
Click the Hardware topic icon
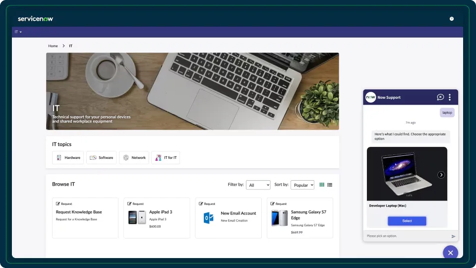59,158
